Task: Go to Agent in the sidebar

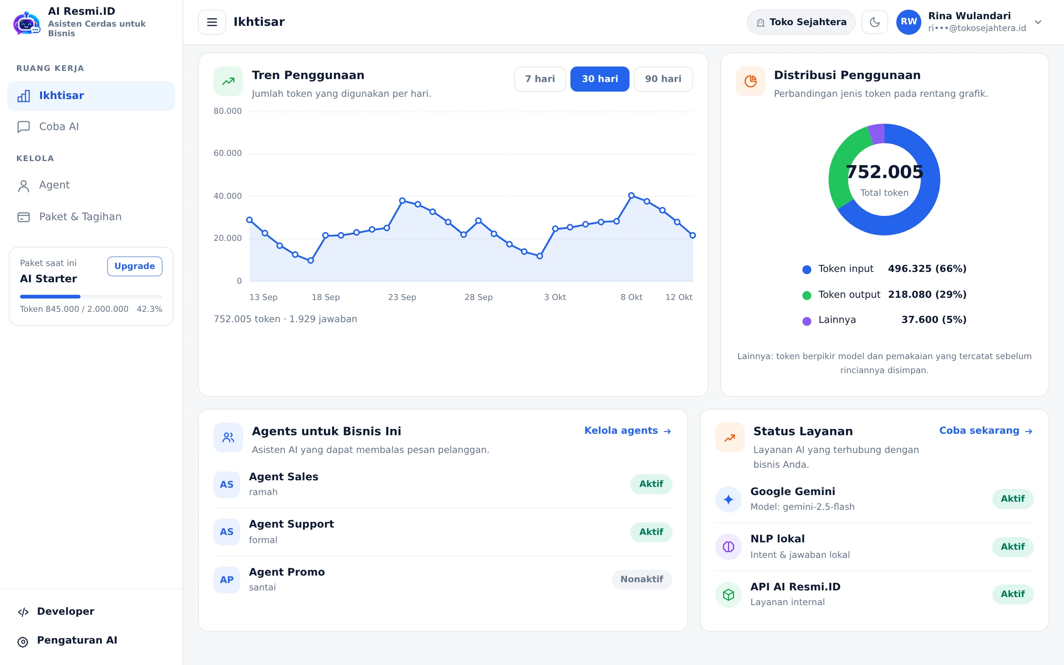Action: (91, 185)
